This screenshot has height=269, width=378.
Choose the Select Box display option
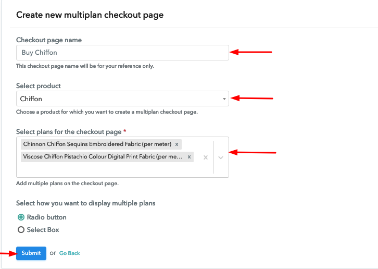[21, 229]
